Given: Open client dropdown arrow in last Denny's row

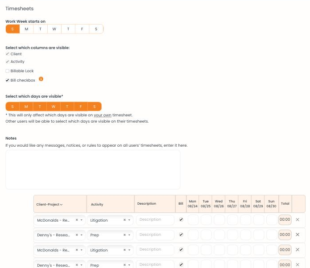Looking at the screenshot, I should 82,265.
